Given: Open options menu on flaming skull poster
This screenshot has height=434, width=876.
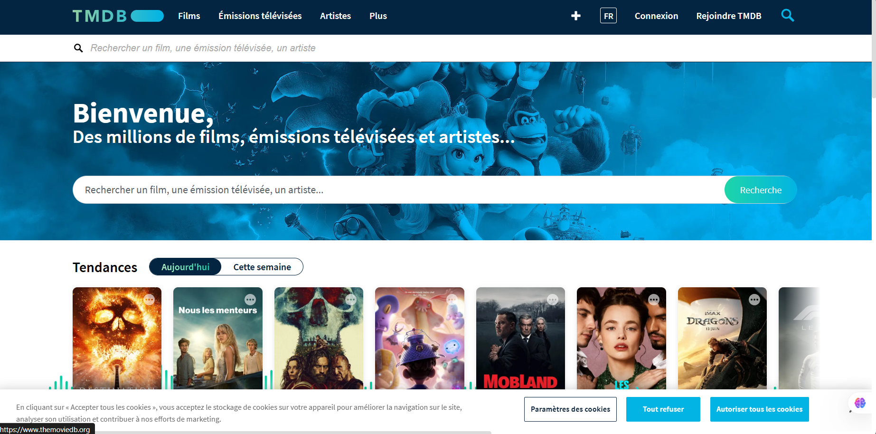Looking at the screenshot, I should point(149,300).
